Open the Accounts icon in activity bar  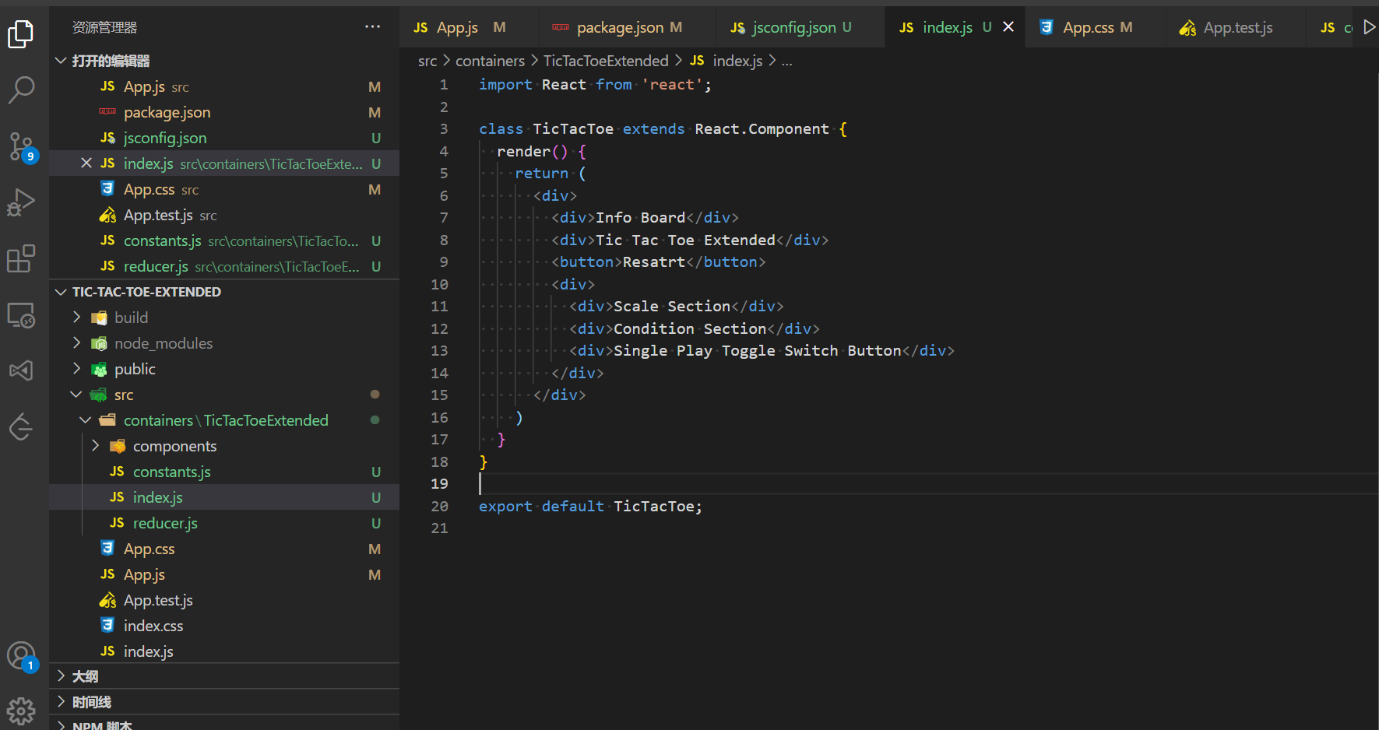21,656
